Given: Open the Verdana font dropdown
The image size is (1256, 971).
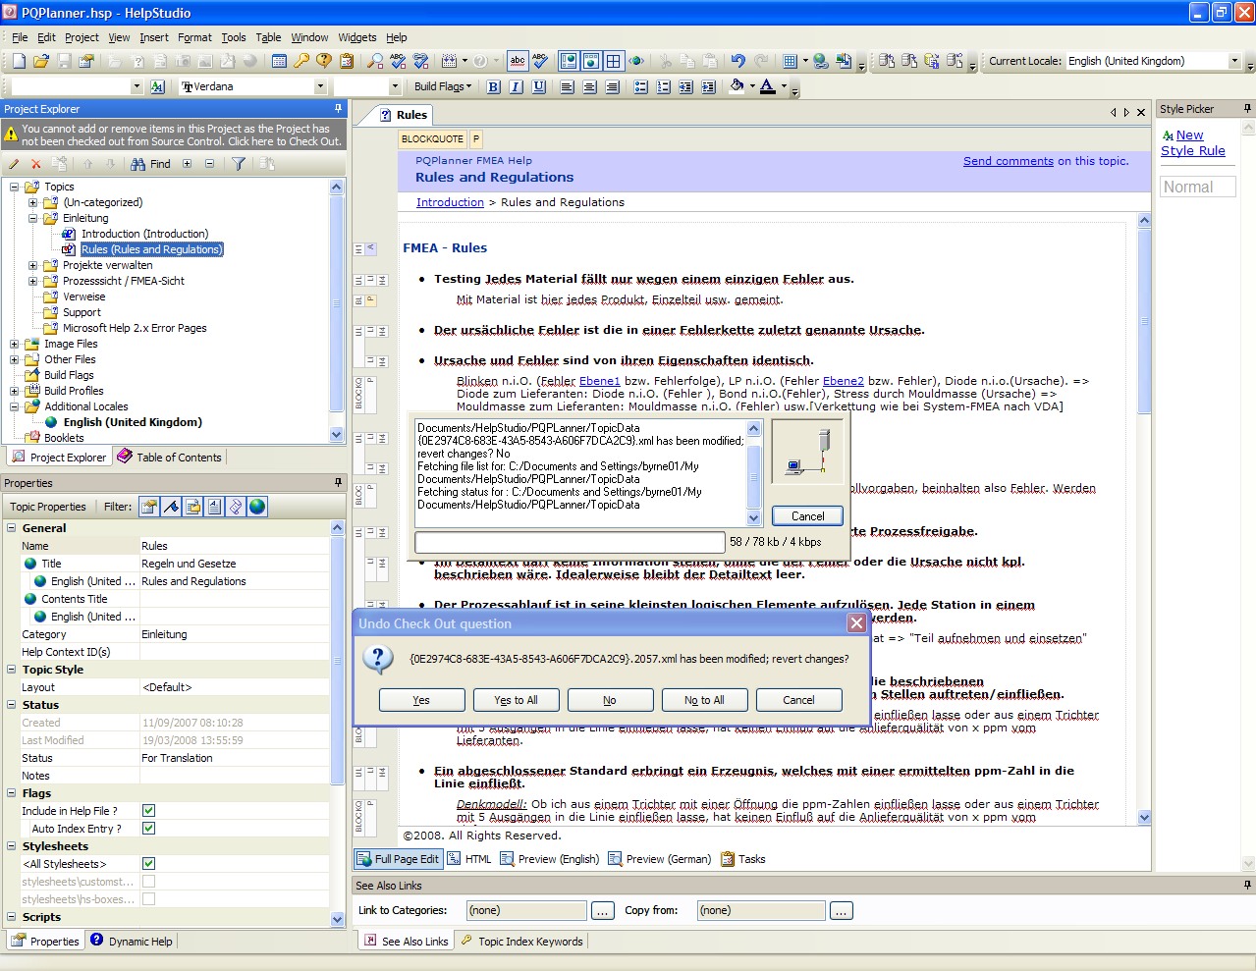Looking at the screenshot, I should point(320,86).
